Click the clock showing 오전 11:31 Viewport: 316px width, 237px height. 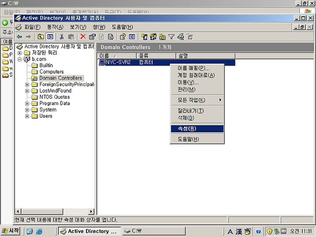[301, 231]
